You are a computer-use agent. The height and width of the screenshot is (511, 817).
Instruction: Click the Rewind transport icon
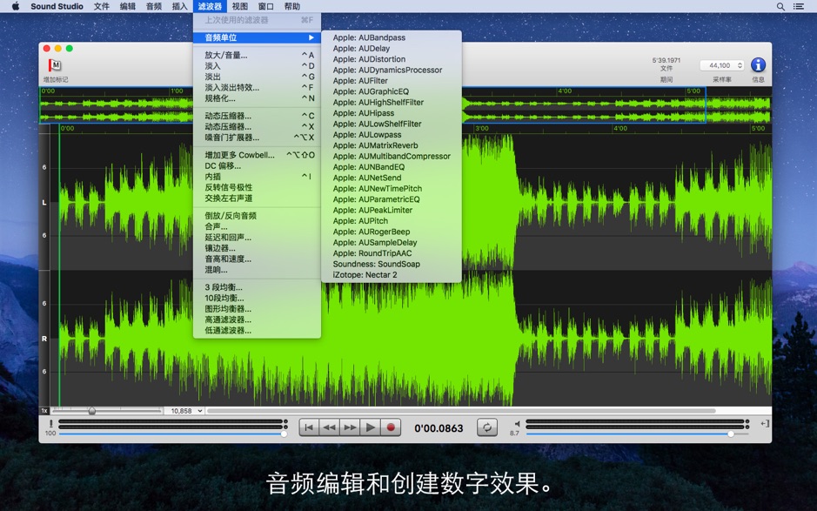click(329, 427)
